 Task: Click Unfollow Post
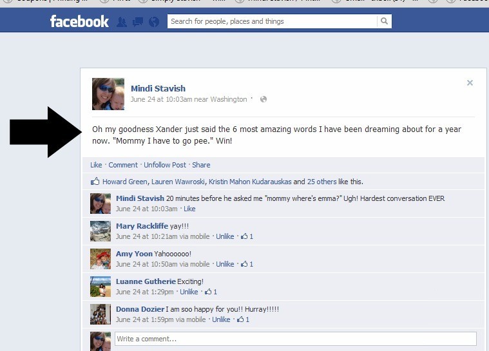pos(165,165)
